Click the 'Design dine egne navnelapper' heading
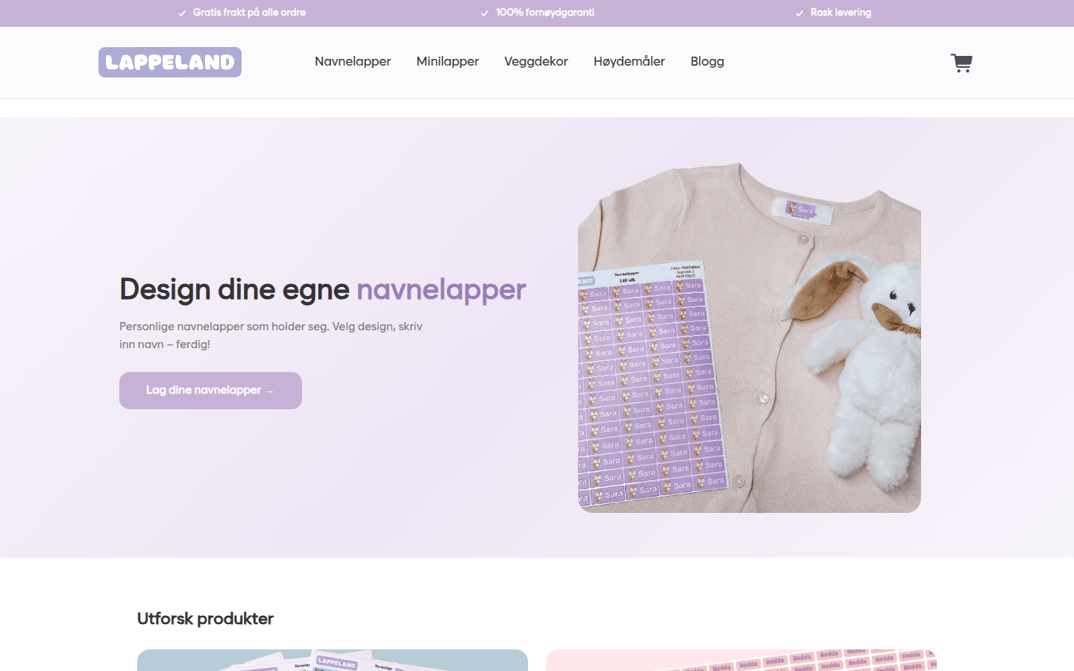This screenshot has height=671, width=1074. (x=323, y=289)
